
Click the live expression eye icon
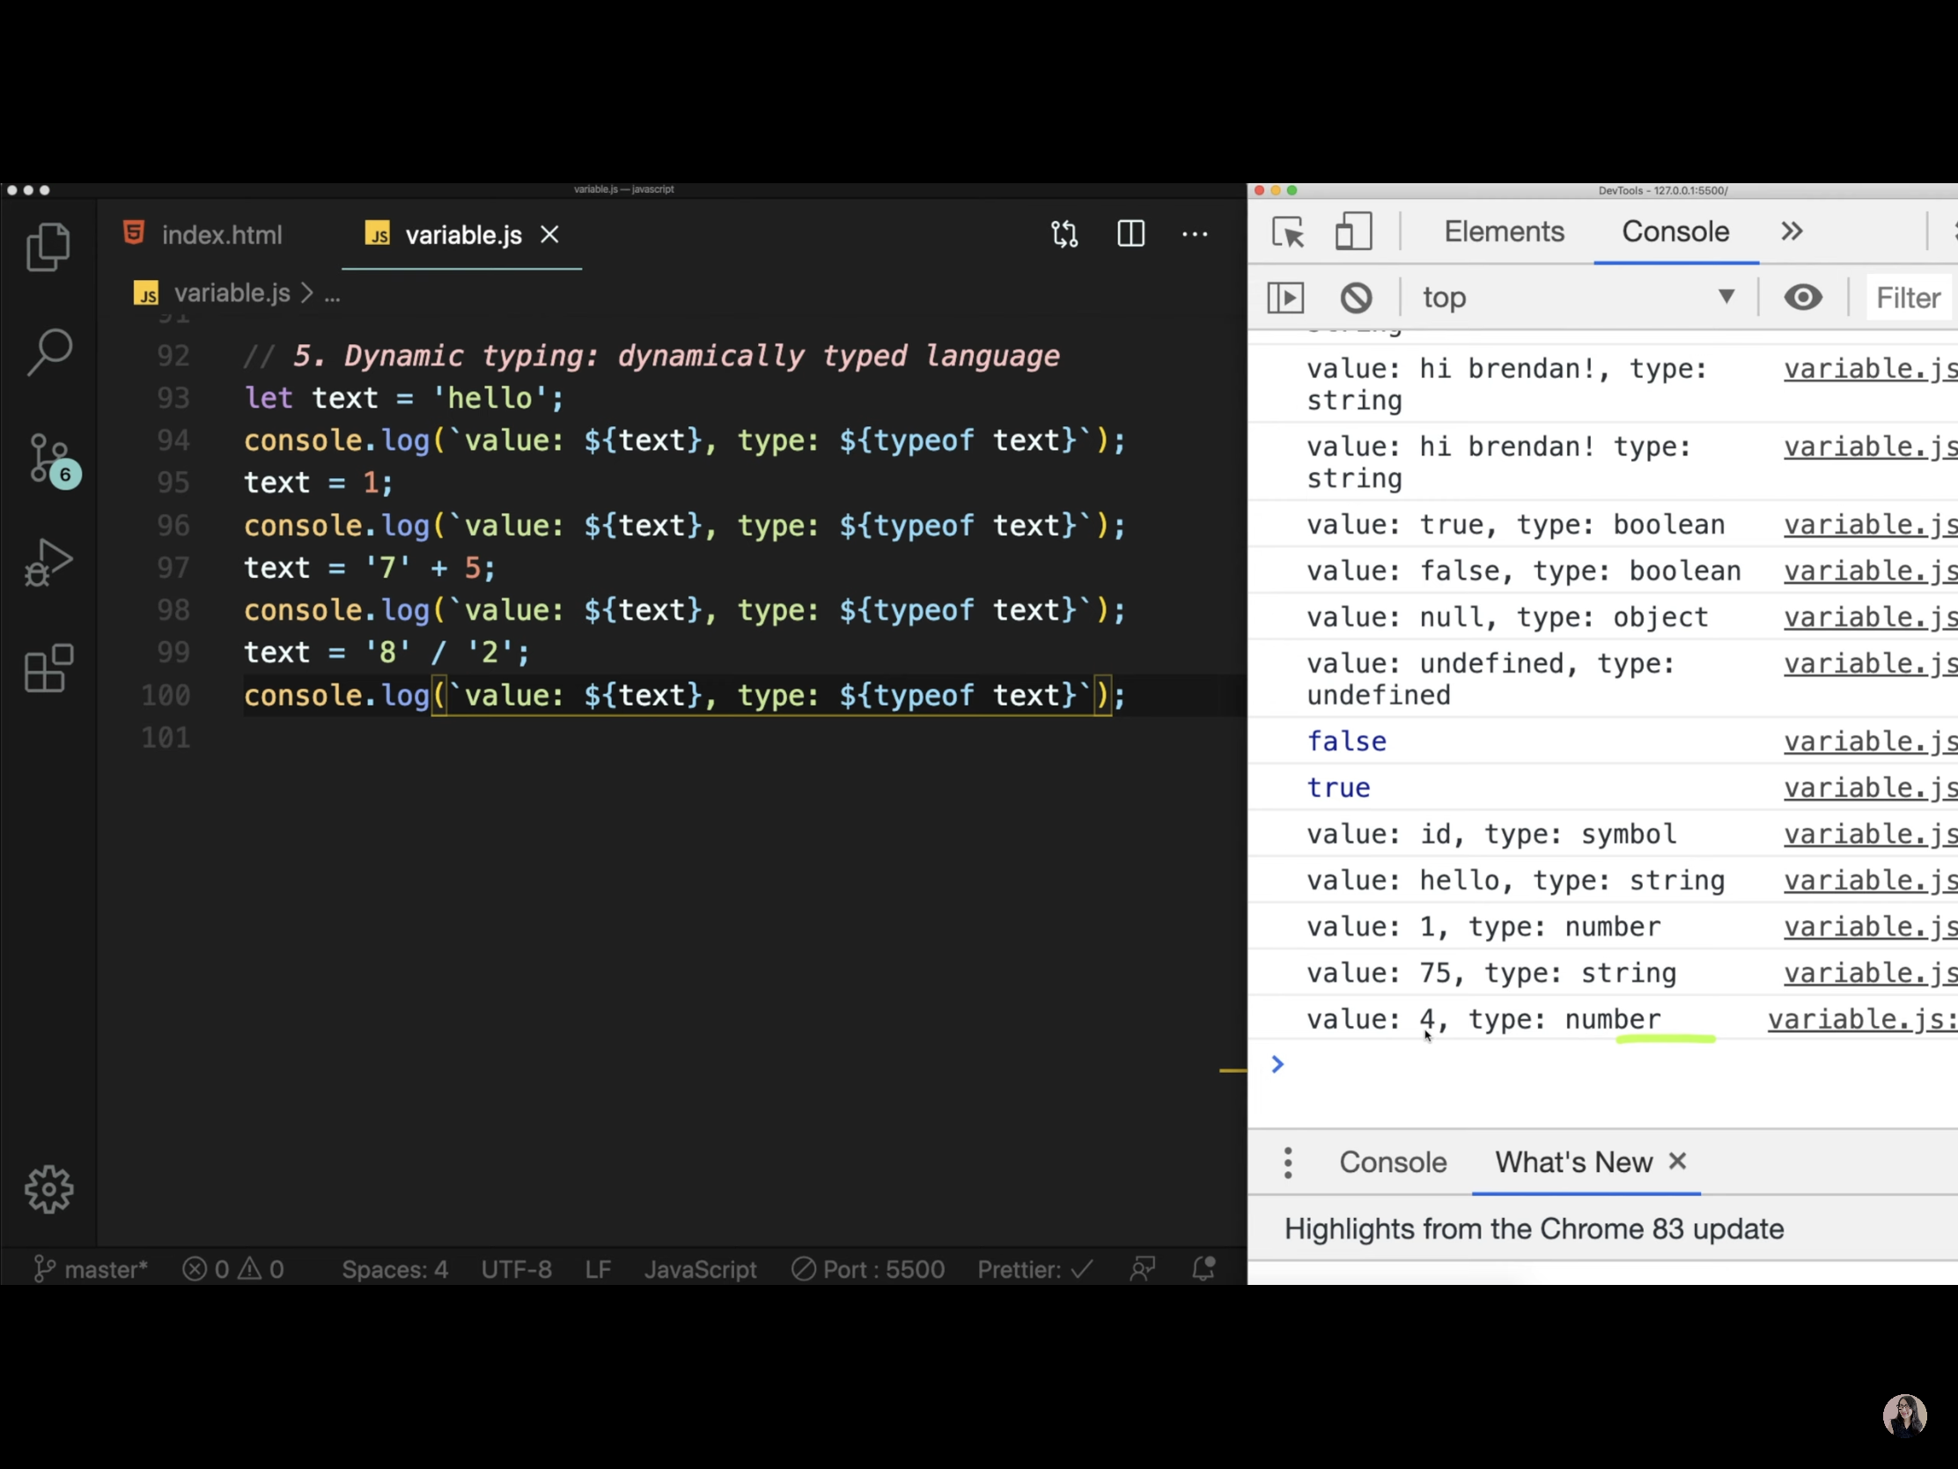[1802, 297]
